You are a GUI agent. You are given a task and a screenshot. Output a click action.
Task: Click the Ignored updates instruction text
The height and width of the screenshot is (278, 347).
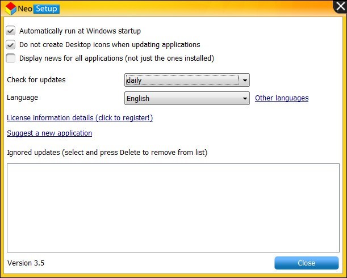pos(107,153)
